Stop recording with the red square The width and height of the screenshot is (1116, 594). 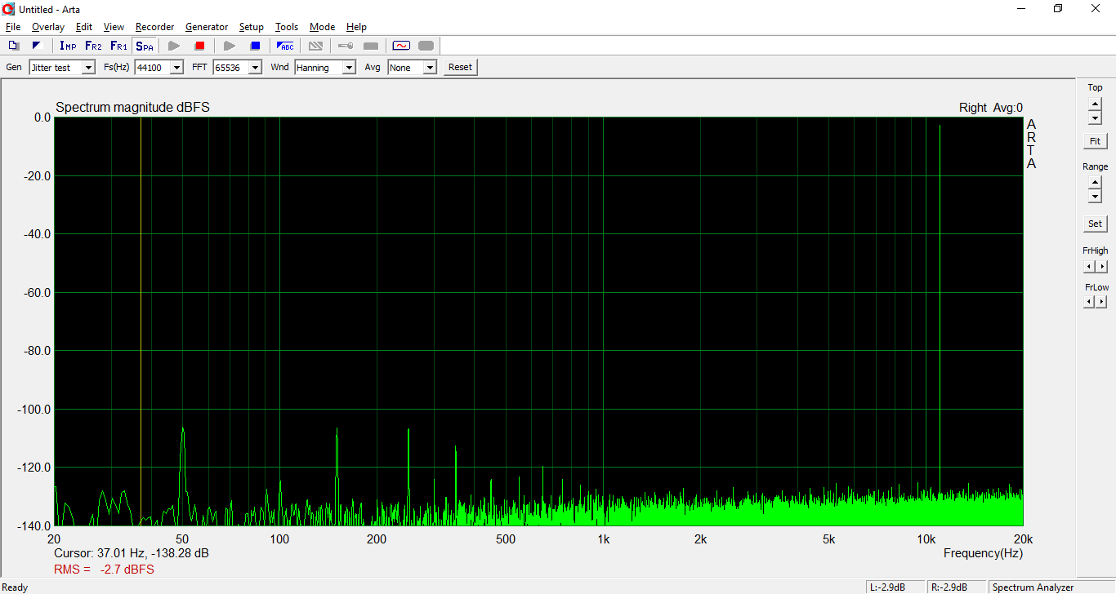pos(199,46)
